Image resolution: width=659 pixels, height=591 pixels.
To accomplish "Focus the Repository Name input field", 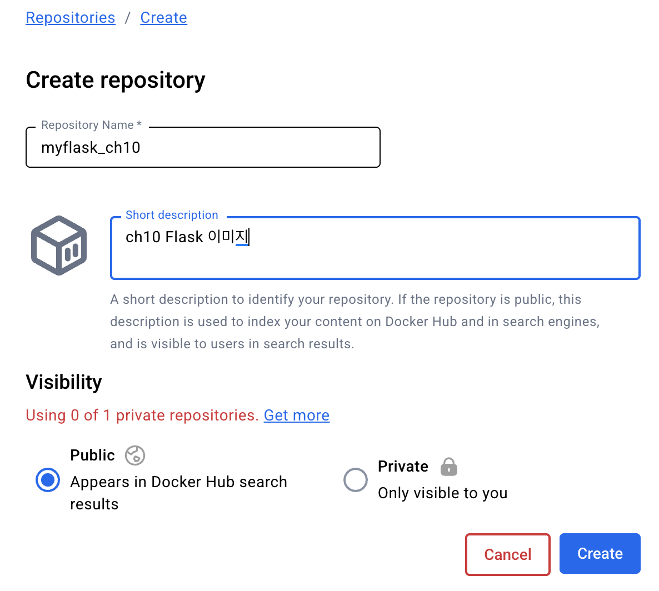I will 203,148.
